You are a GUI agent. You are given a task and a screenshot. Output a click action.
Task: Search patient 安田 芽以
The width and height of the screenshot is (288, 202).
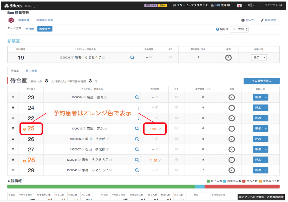tap(137, 128)
